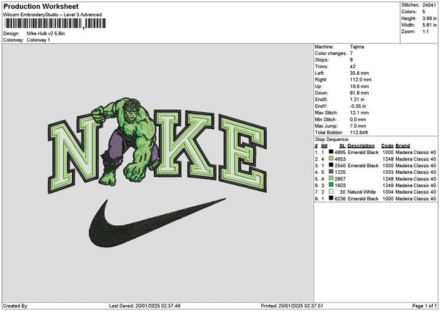Click the Stops value 8
Viewport: 440px width, 311px height.
[x=351, y=60]
